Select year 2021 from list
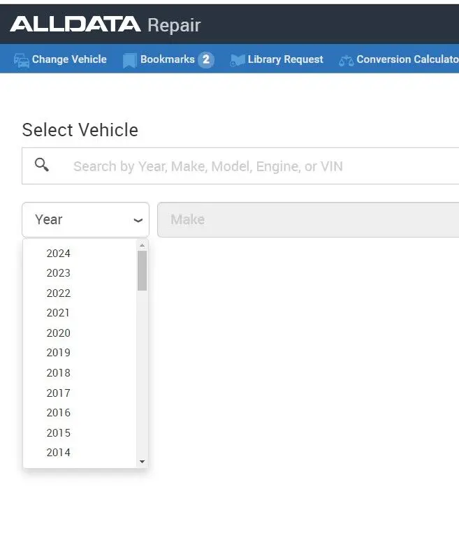 tap(80, 312)
